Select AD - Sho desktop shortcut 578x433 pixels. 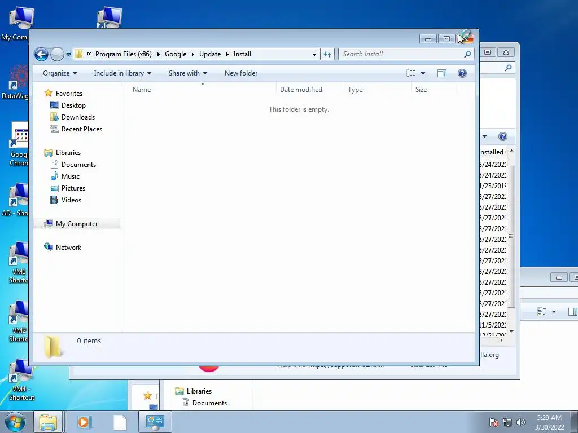(15, 199)
